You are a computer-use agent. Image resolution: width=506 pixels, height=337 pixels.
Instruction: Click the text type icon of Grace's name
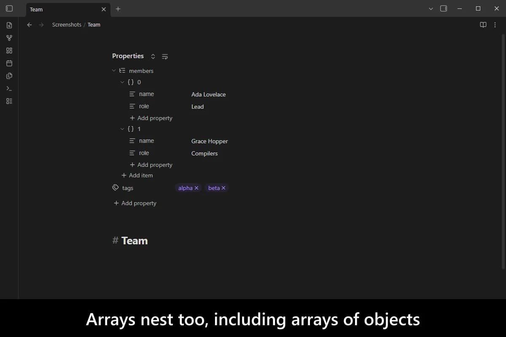coord(132,141)
